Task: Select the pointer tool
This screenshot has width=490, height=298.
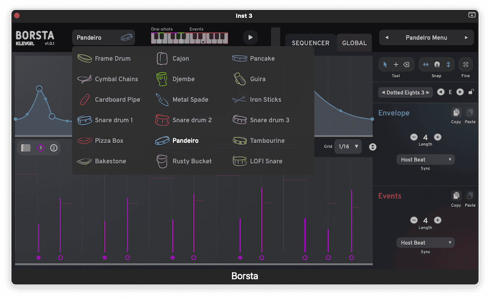Action: [x=386, y=65]
